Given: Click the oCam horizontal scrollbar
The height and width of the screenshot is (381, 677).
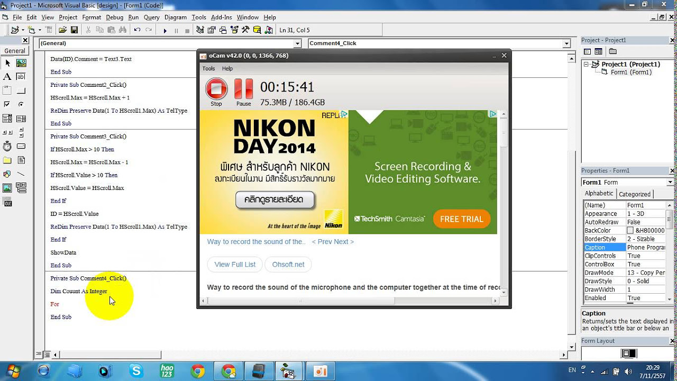Looking at the screenshot, I should 349,301.
